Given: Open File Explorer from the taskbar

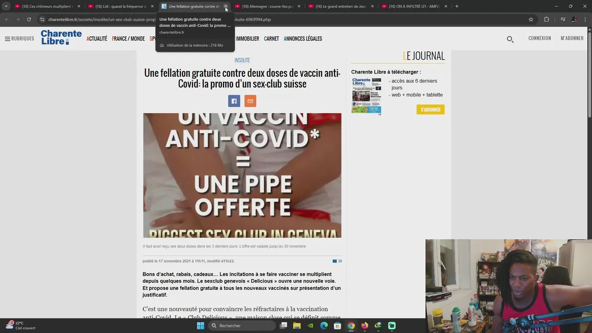Looking at the screenshot, I should [297, 326].
